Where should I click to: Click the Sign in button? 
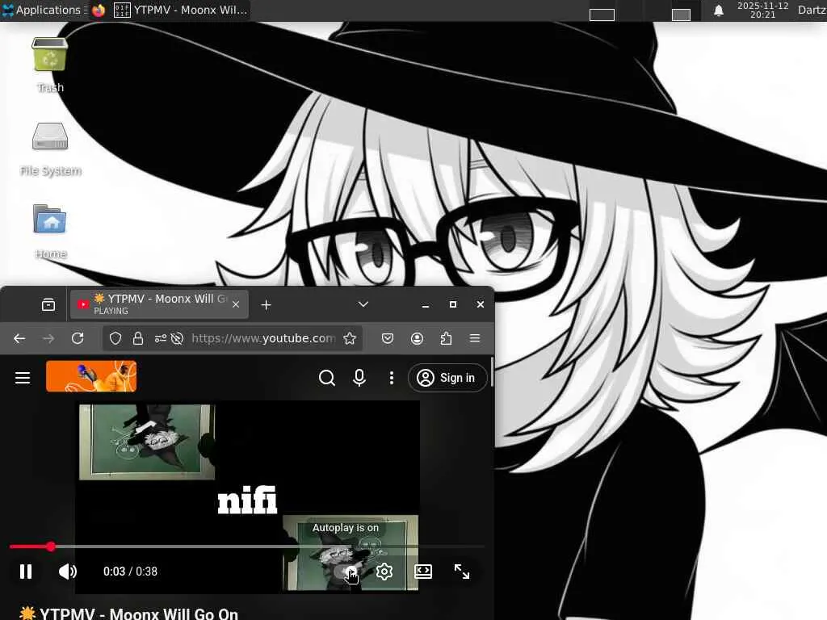coord(447,378)
